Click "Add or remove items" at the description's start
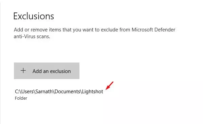 [x=37, y=30]
